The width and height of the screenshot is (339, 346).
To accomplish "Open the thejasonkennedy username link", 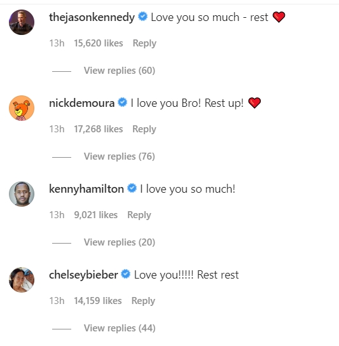I will pos(92,17).
